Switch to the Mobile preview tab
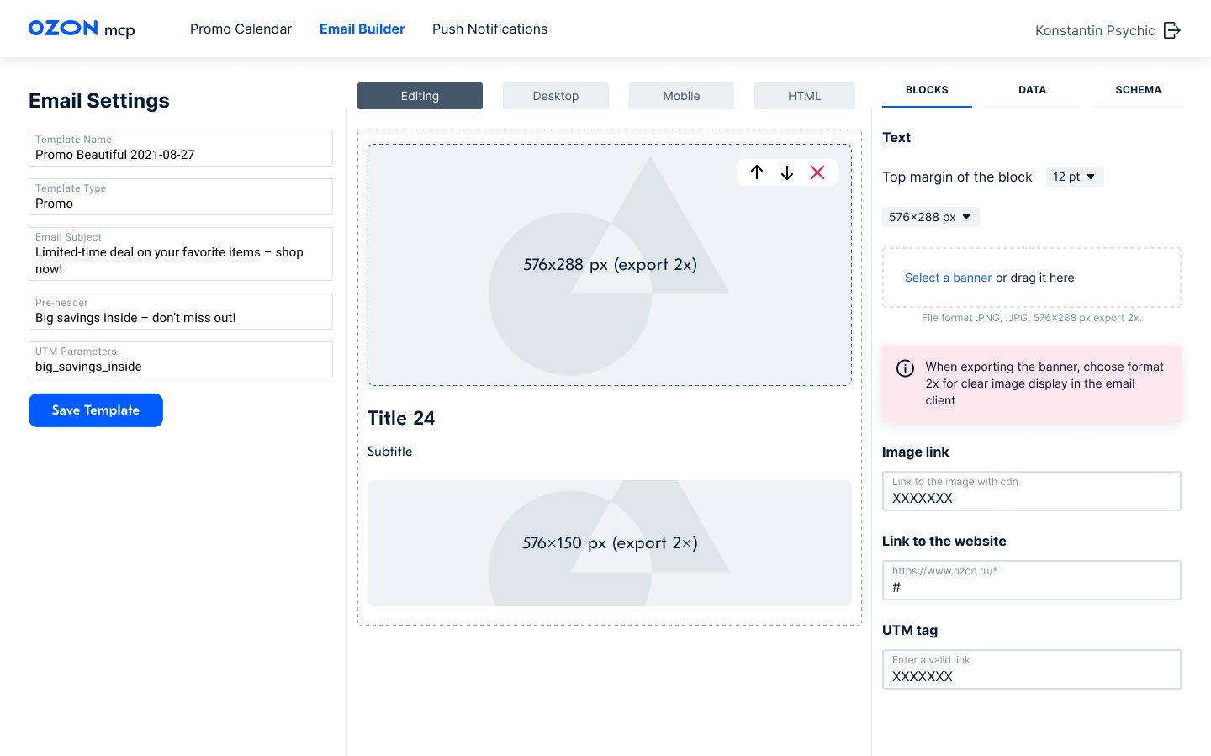Screen dimensions: 1211x756 click(x=681, y=96)
